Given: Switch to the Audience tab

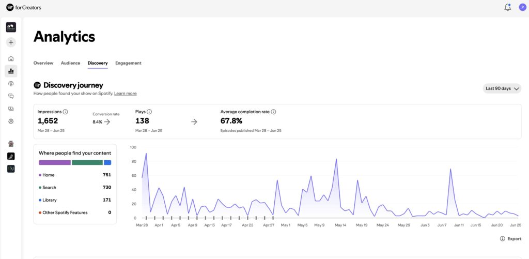Looking at the screenshot, I should point(70,63).
